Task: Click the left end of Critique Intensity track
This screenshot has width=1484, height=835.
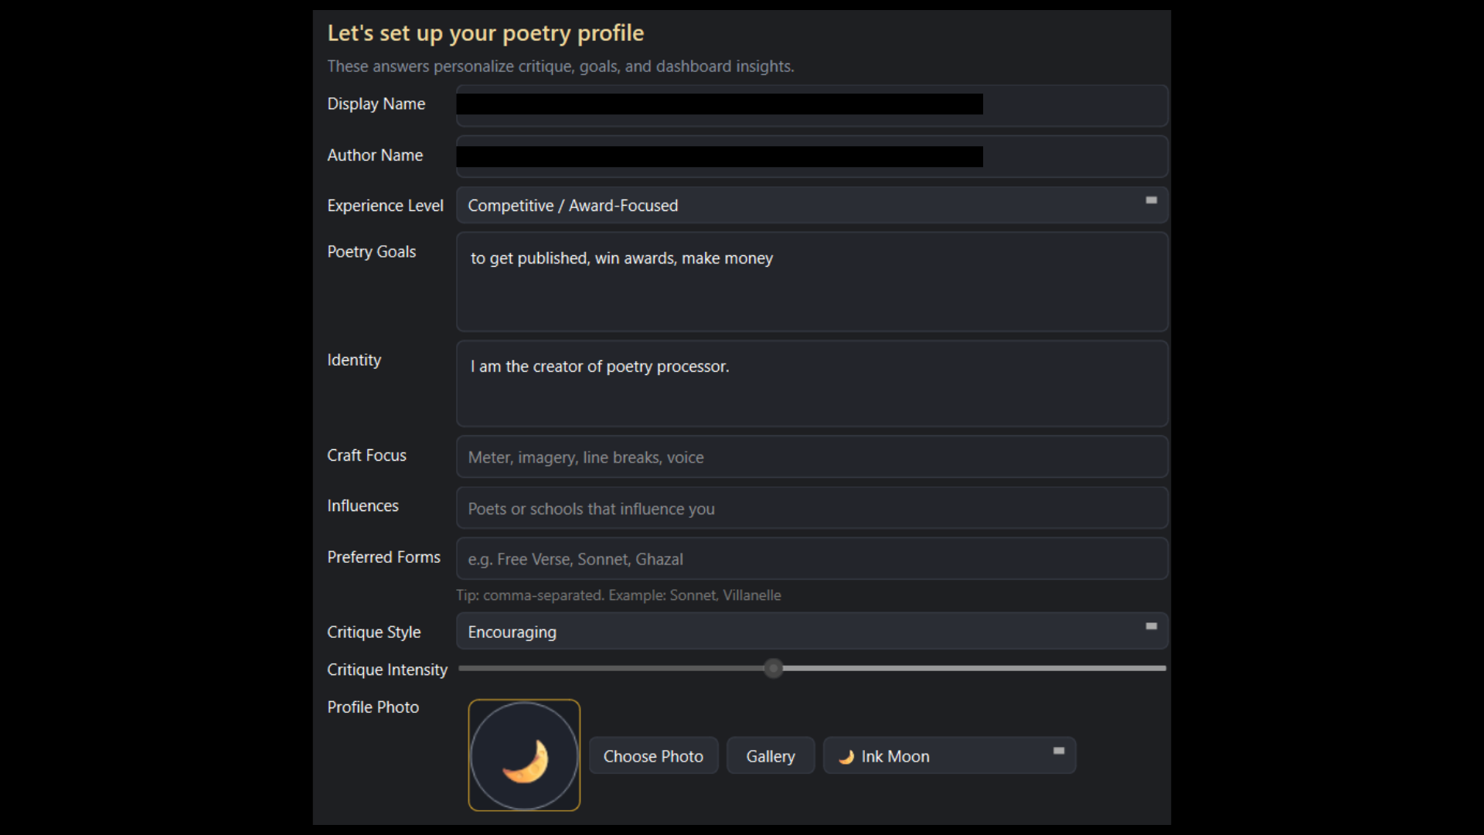Action: [x=463, y=668]
